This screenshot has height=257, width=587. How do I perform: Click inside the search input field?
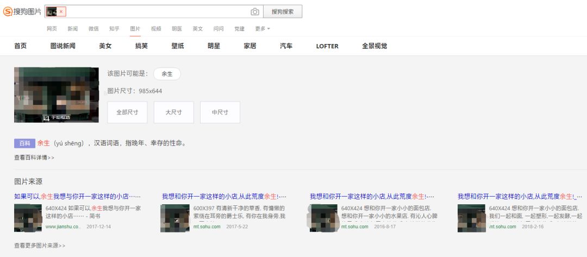pyautogui.click(x=158, y=11)
